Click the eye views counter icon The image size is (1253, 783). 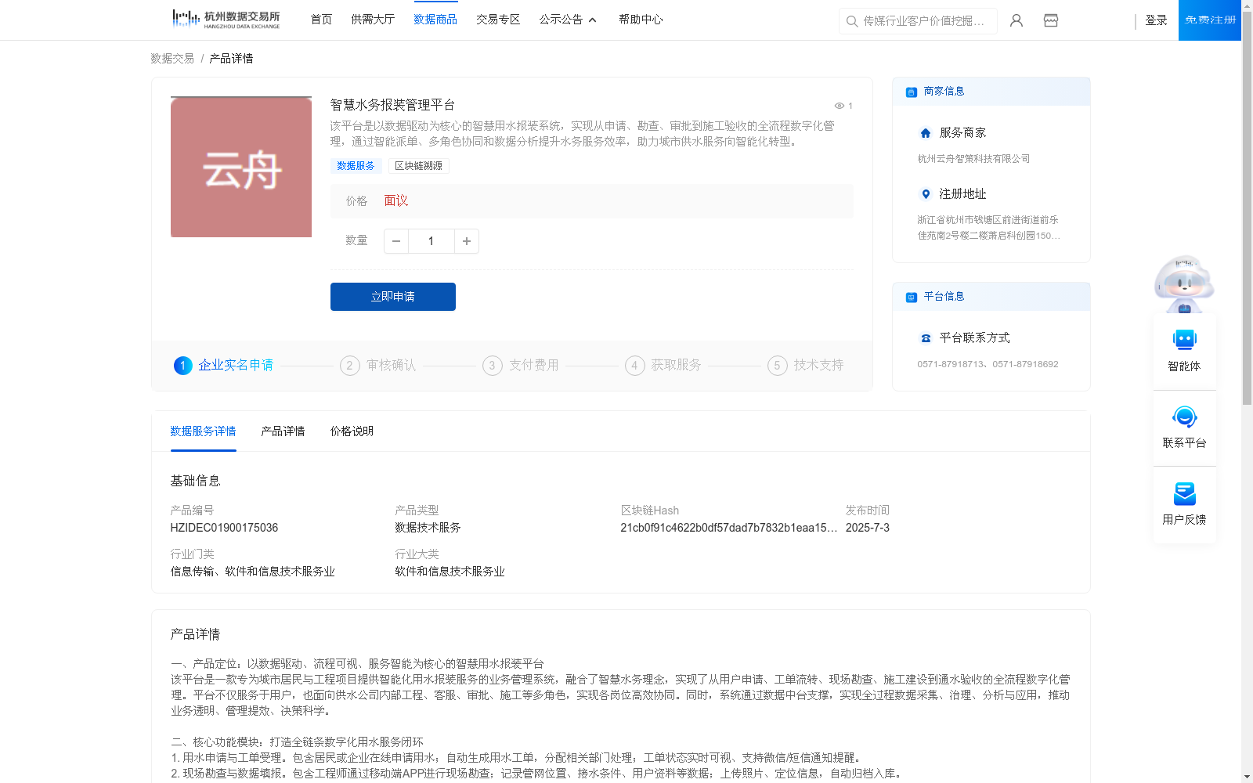pos(839,106)
